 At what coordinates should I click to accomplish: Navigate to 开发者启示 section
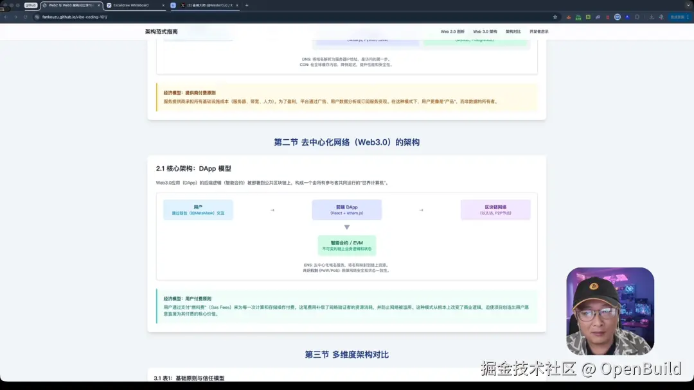[x=538, y=31]
